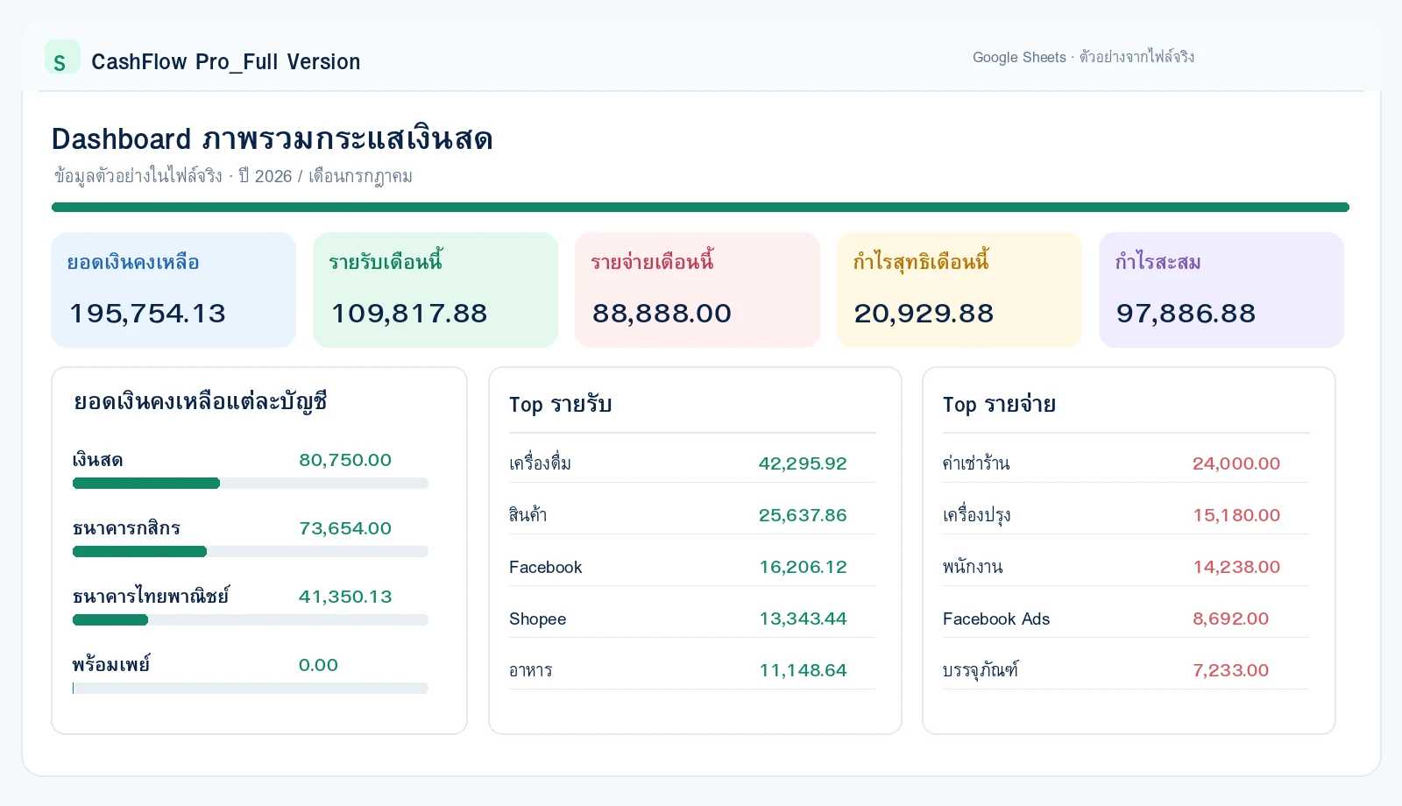1402x806 pixels.
Task: Click the พร้อมเพย์ account label
Action: click(x=111, y=665)
